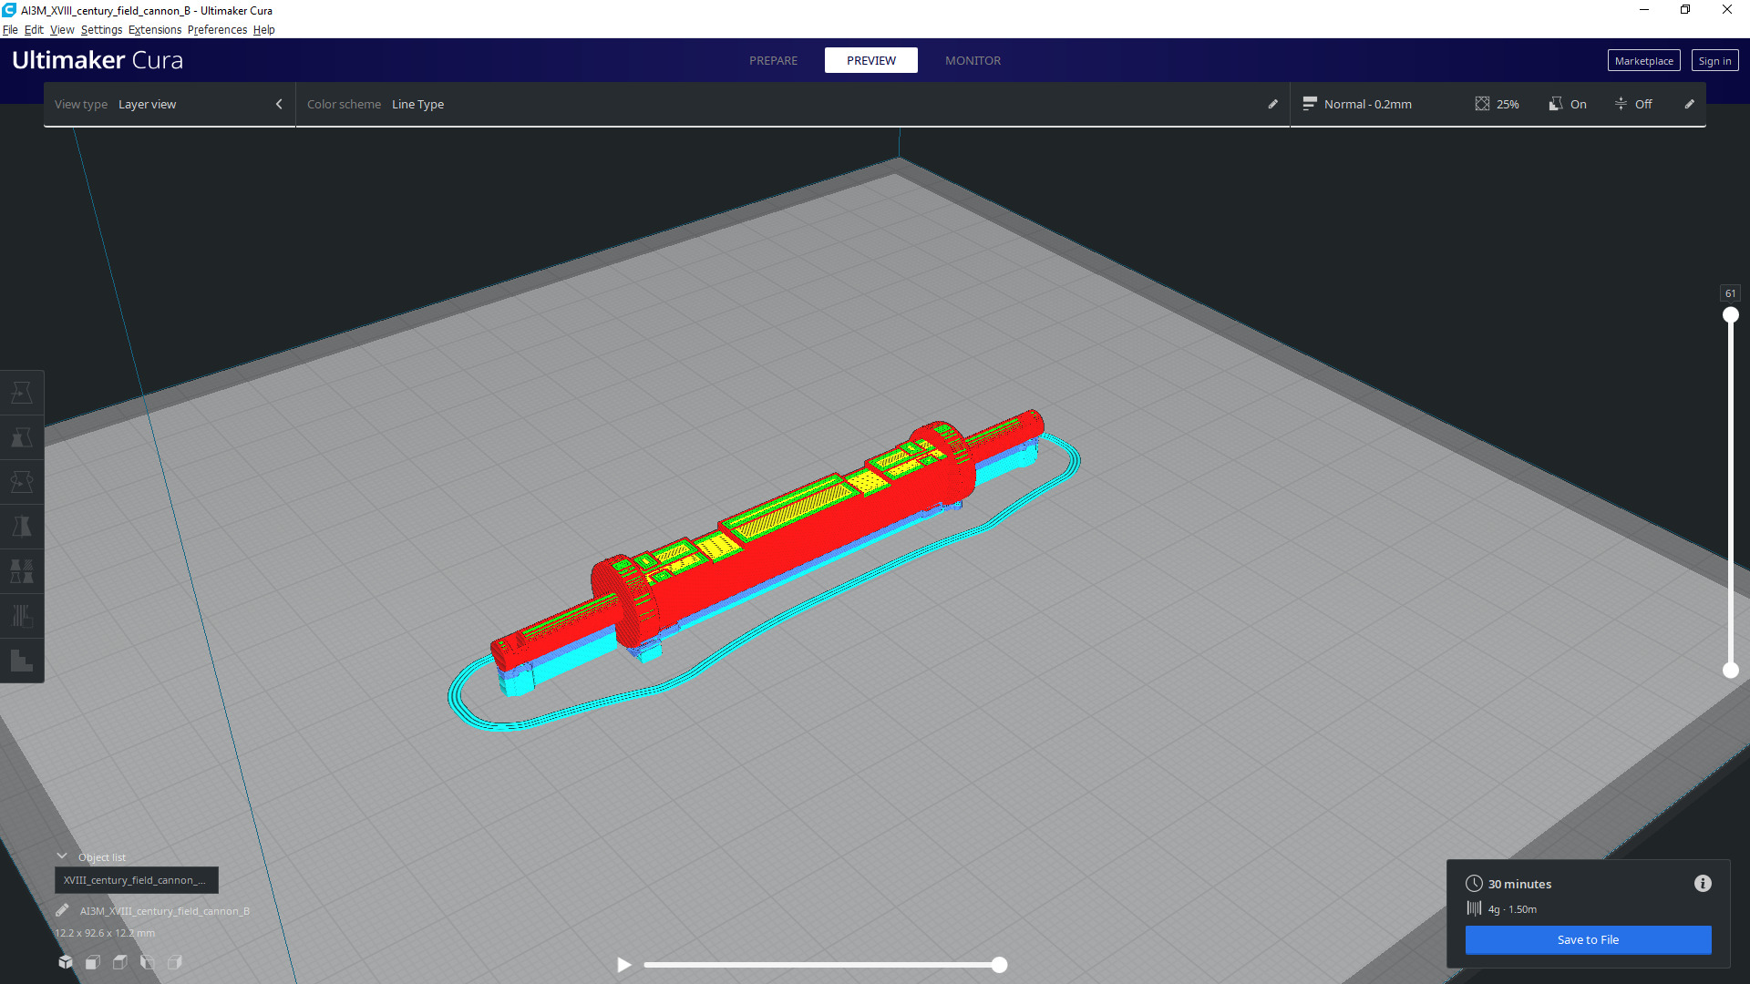Play the layer simulation

[x=624, y=965]
